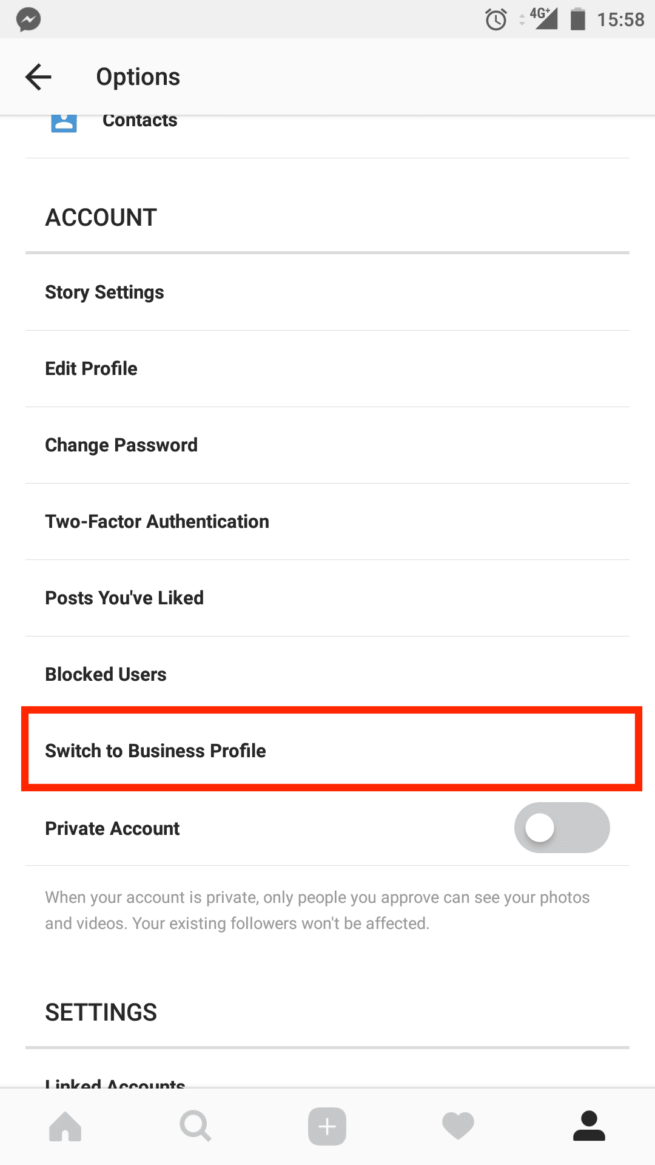Open Edit Profile

click(92, 369)
